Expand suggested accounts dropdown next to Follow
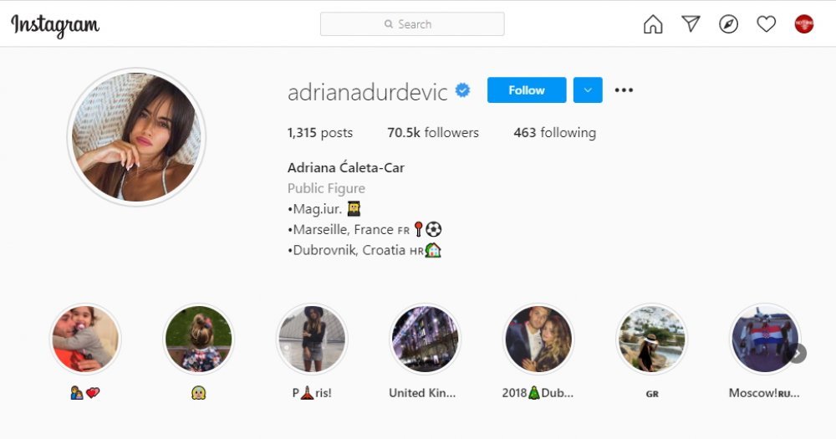The width and height of the screenshot is (836, 439). (x=588, y=90)
